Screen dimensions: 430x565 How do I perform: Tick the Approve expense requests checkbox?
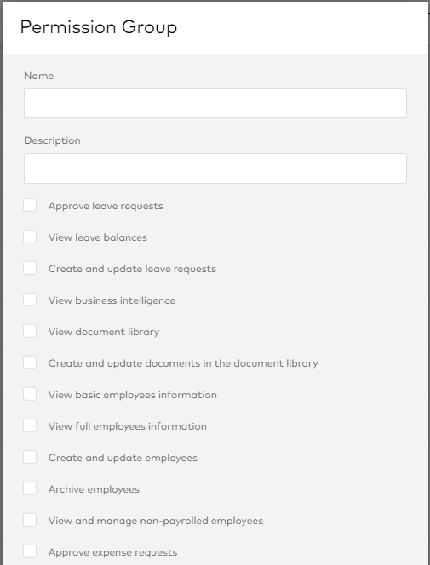pyautogui.click(x=30, y=551)
